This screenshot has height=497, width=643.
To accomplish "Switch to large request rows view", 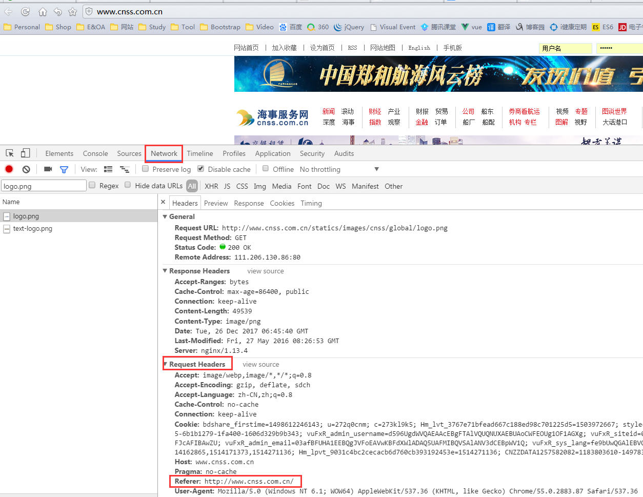I will pos(108,169).
